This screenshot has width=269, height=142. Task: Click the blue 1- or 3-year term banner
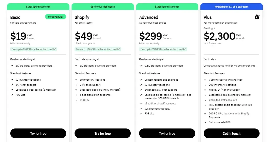coord(231,7)
